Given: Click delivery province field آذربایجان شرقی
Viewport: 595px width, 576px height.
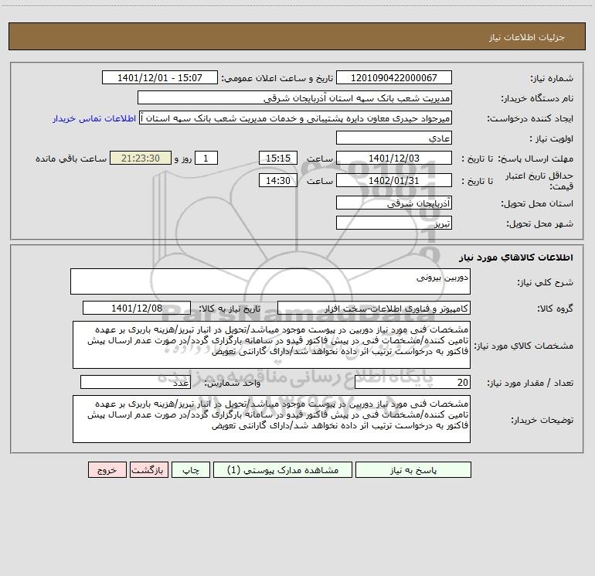Looking at the screenshot, I should [x=394, y=203].
